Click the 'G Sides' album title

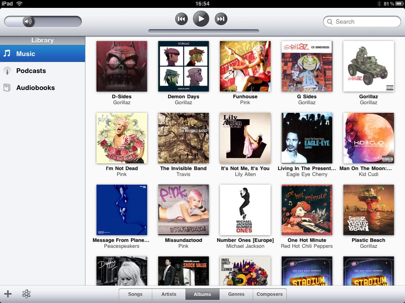click(x=307, y=97)
